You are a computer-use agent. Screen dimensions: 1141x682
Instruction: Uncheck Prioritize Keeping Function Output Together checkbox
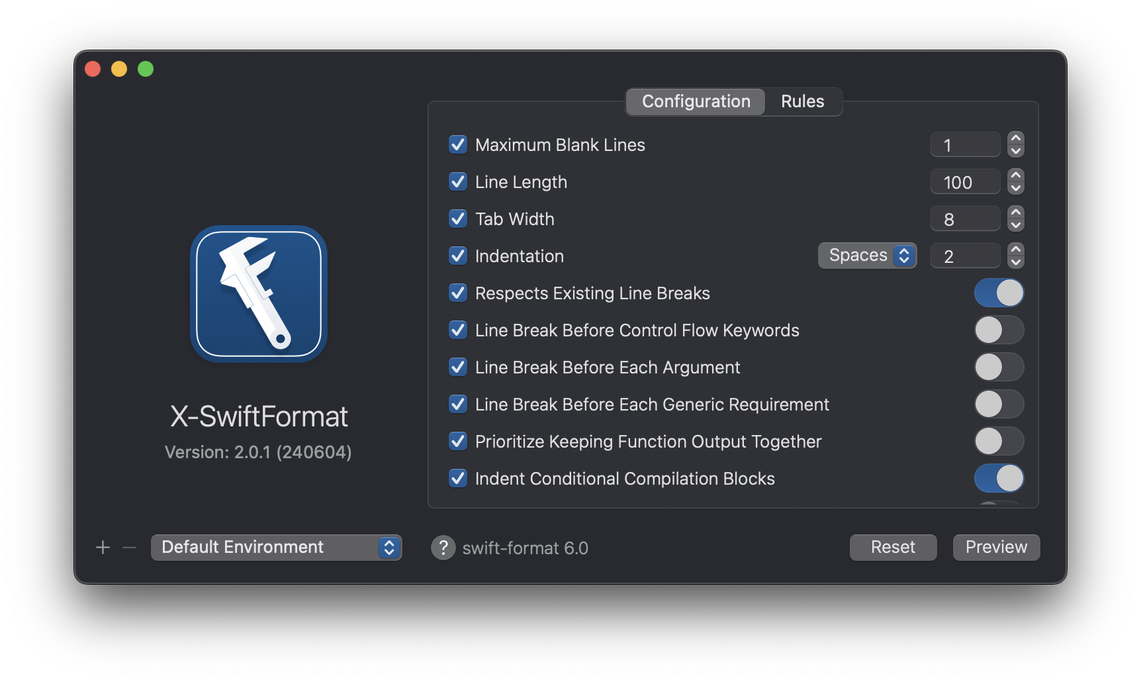458,441
